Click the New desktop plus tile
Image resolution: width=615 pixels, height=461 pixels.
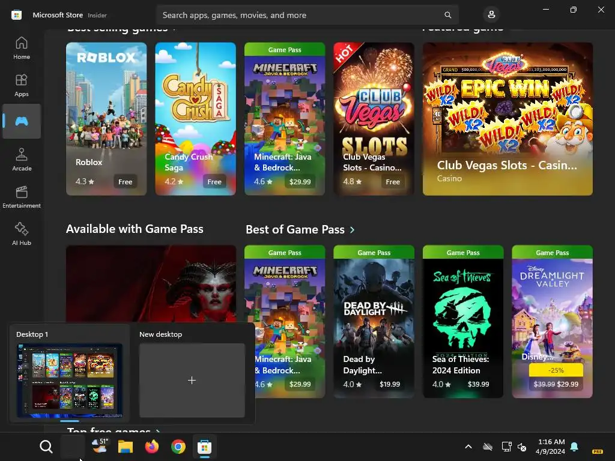coord(192,380)
